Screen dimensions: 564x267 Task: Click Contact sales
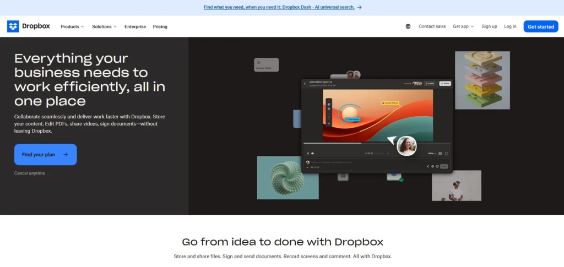point(432,26)
